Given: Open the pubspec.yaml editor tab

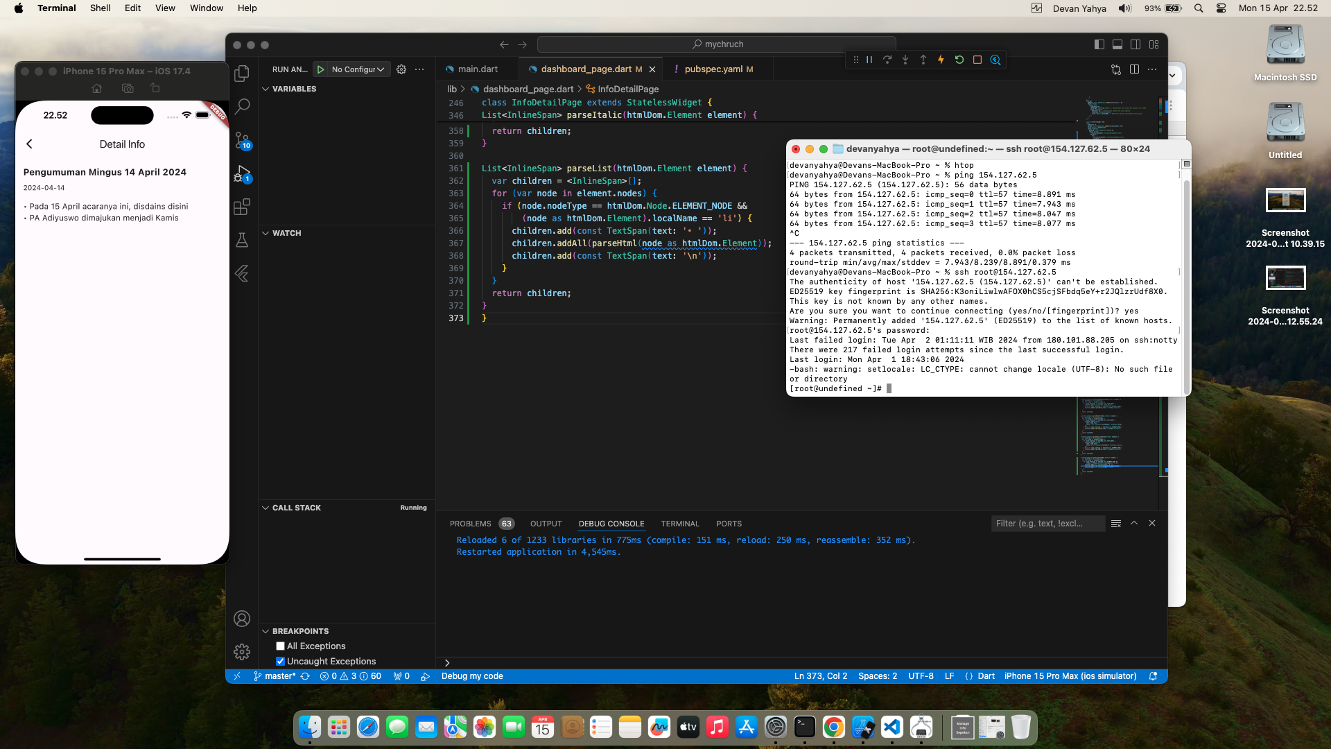Looking at the screenshot, I should [x=713, y=69].
